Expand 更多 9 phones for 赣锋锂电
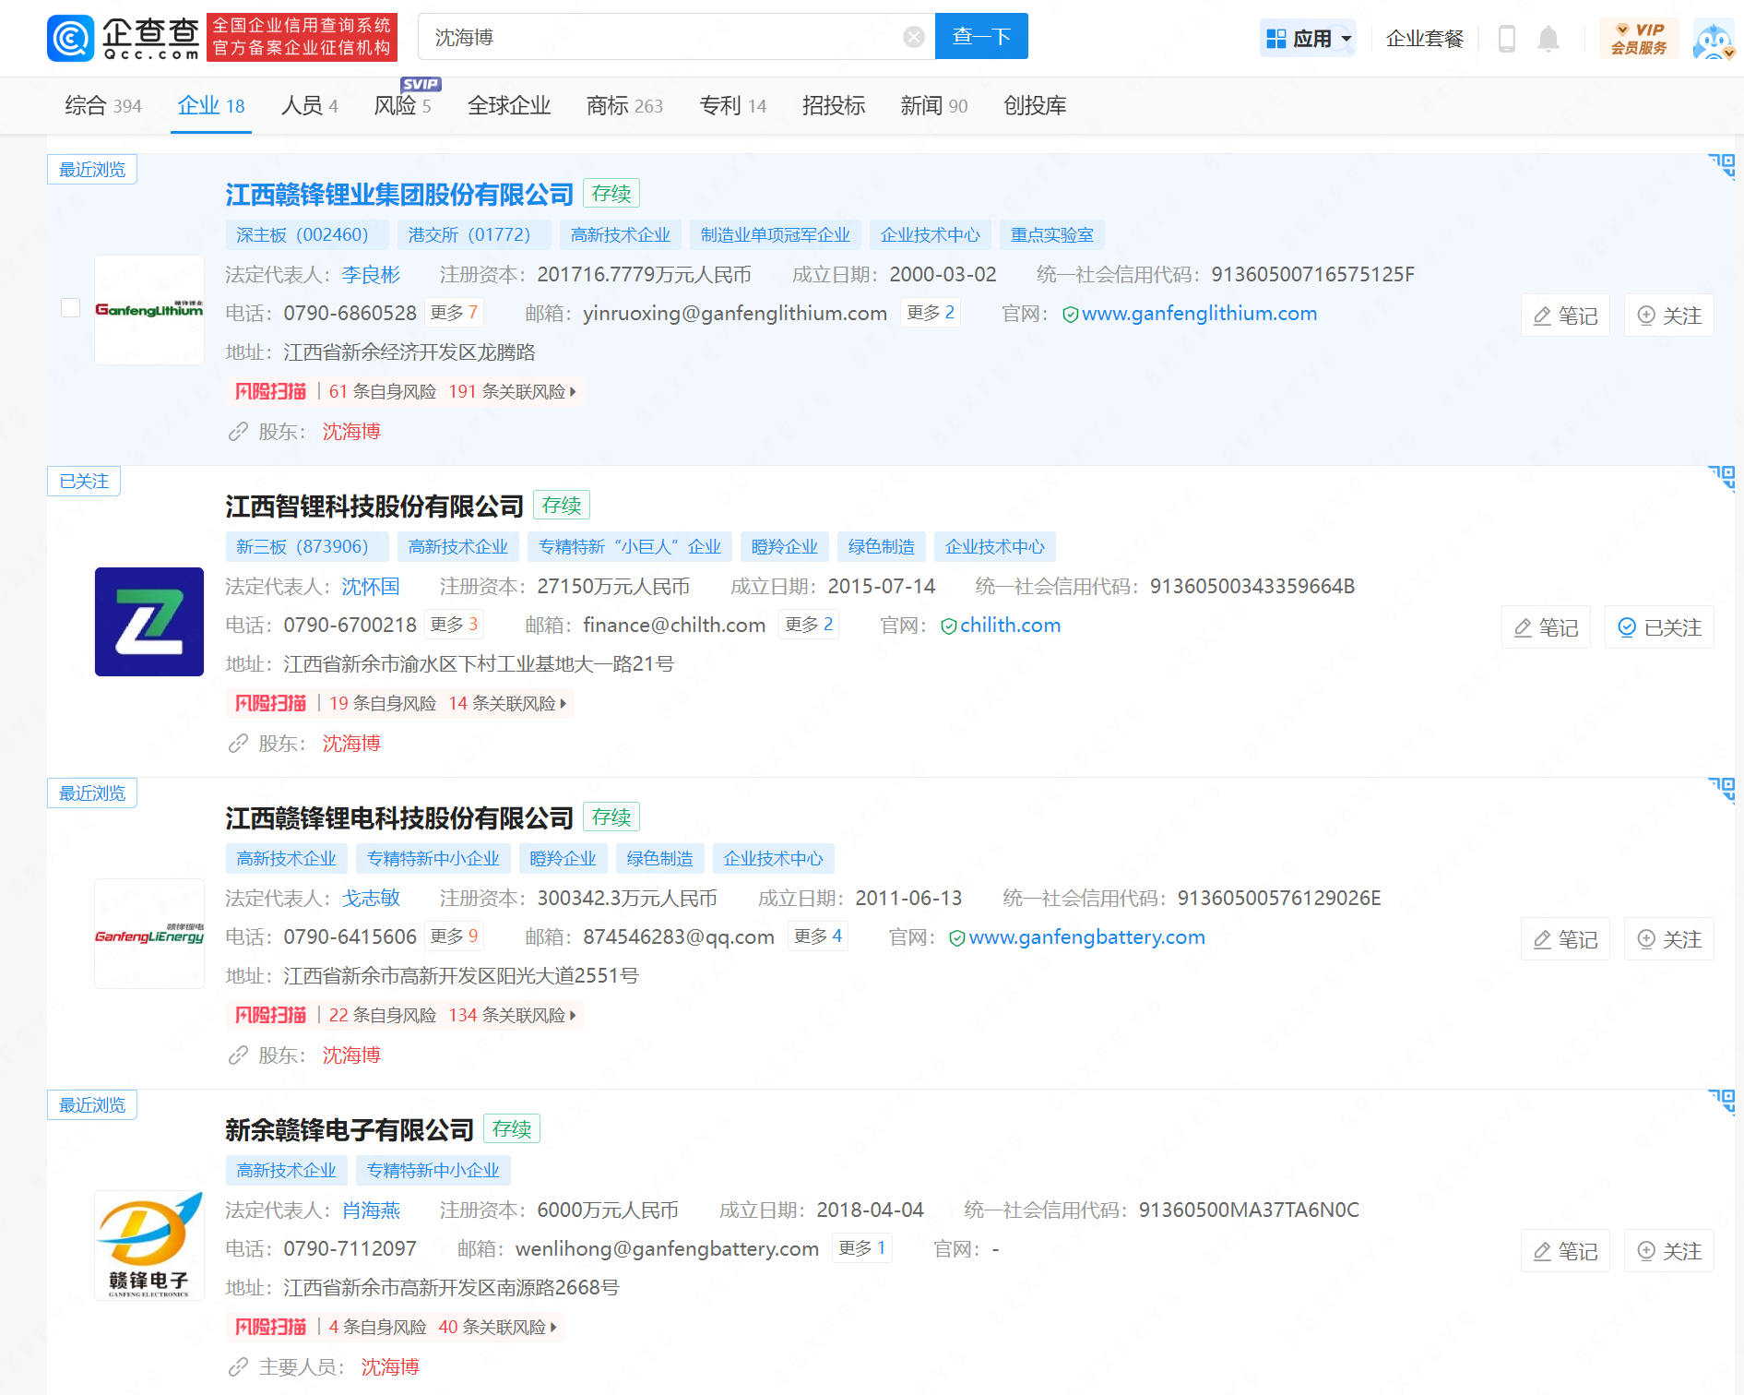This screenshot has height=1395, width=1744. (x=454, y=936)
